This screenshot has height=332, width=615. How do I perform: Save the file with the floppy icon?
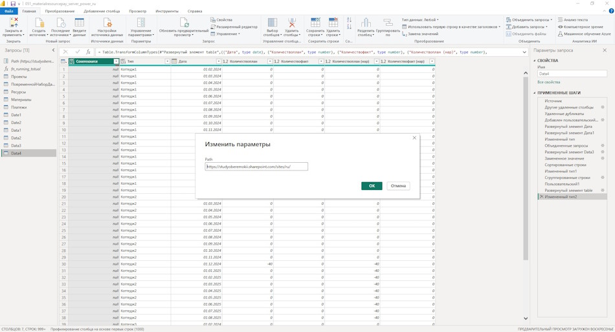pos(13,3)
